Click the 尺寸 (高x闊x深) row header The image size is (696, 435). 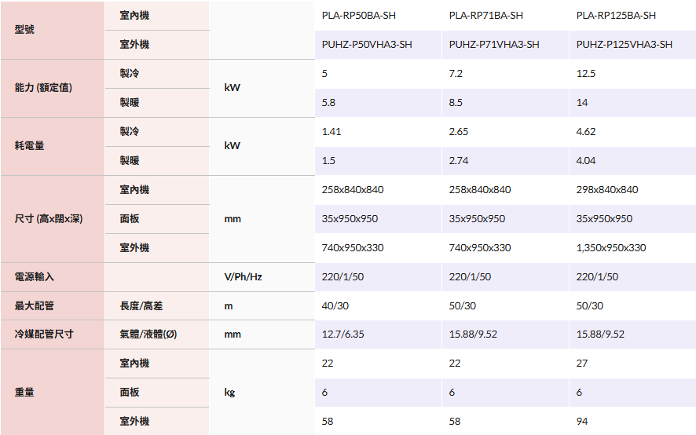pyautogui.click(x=49, y=219)
